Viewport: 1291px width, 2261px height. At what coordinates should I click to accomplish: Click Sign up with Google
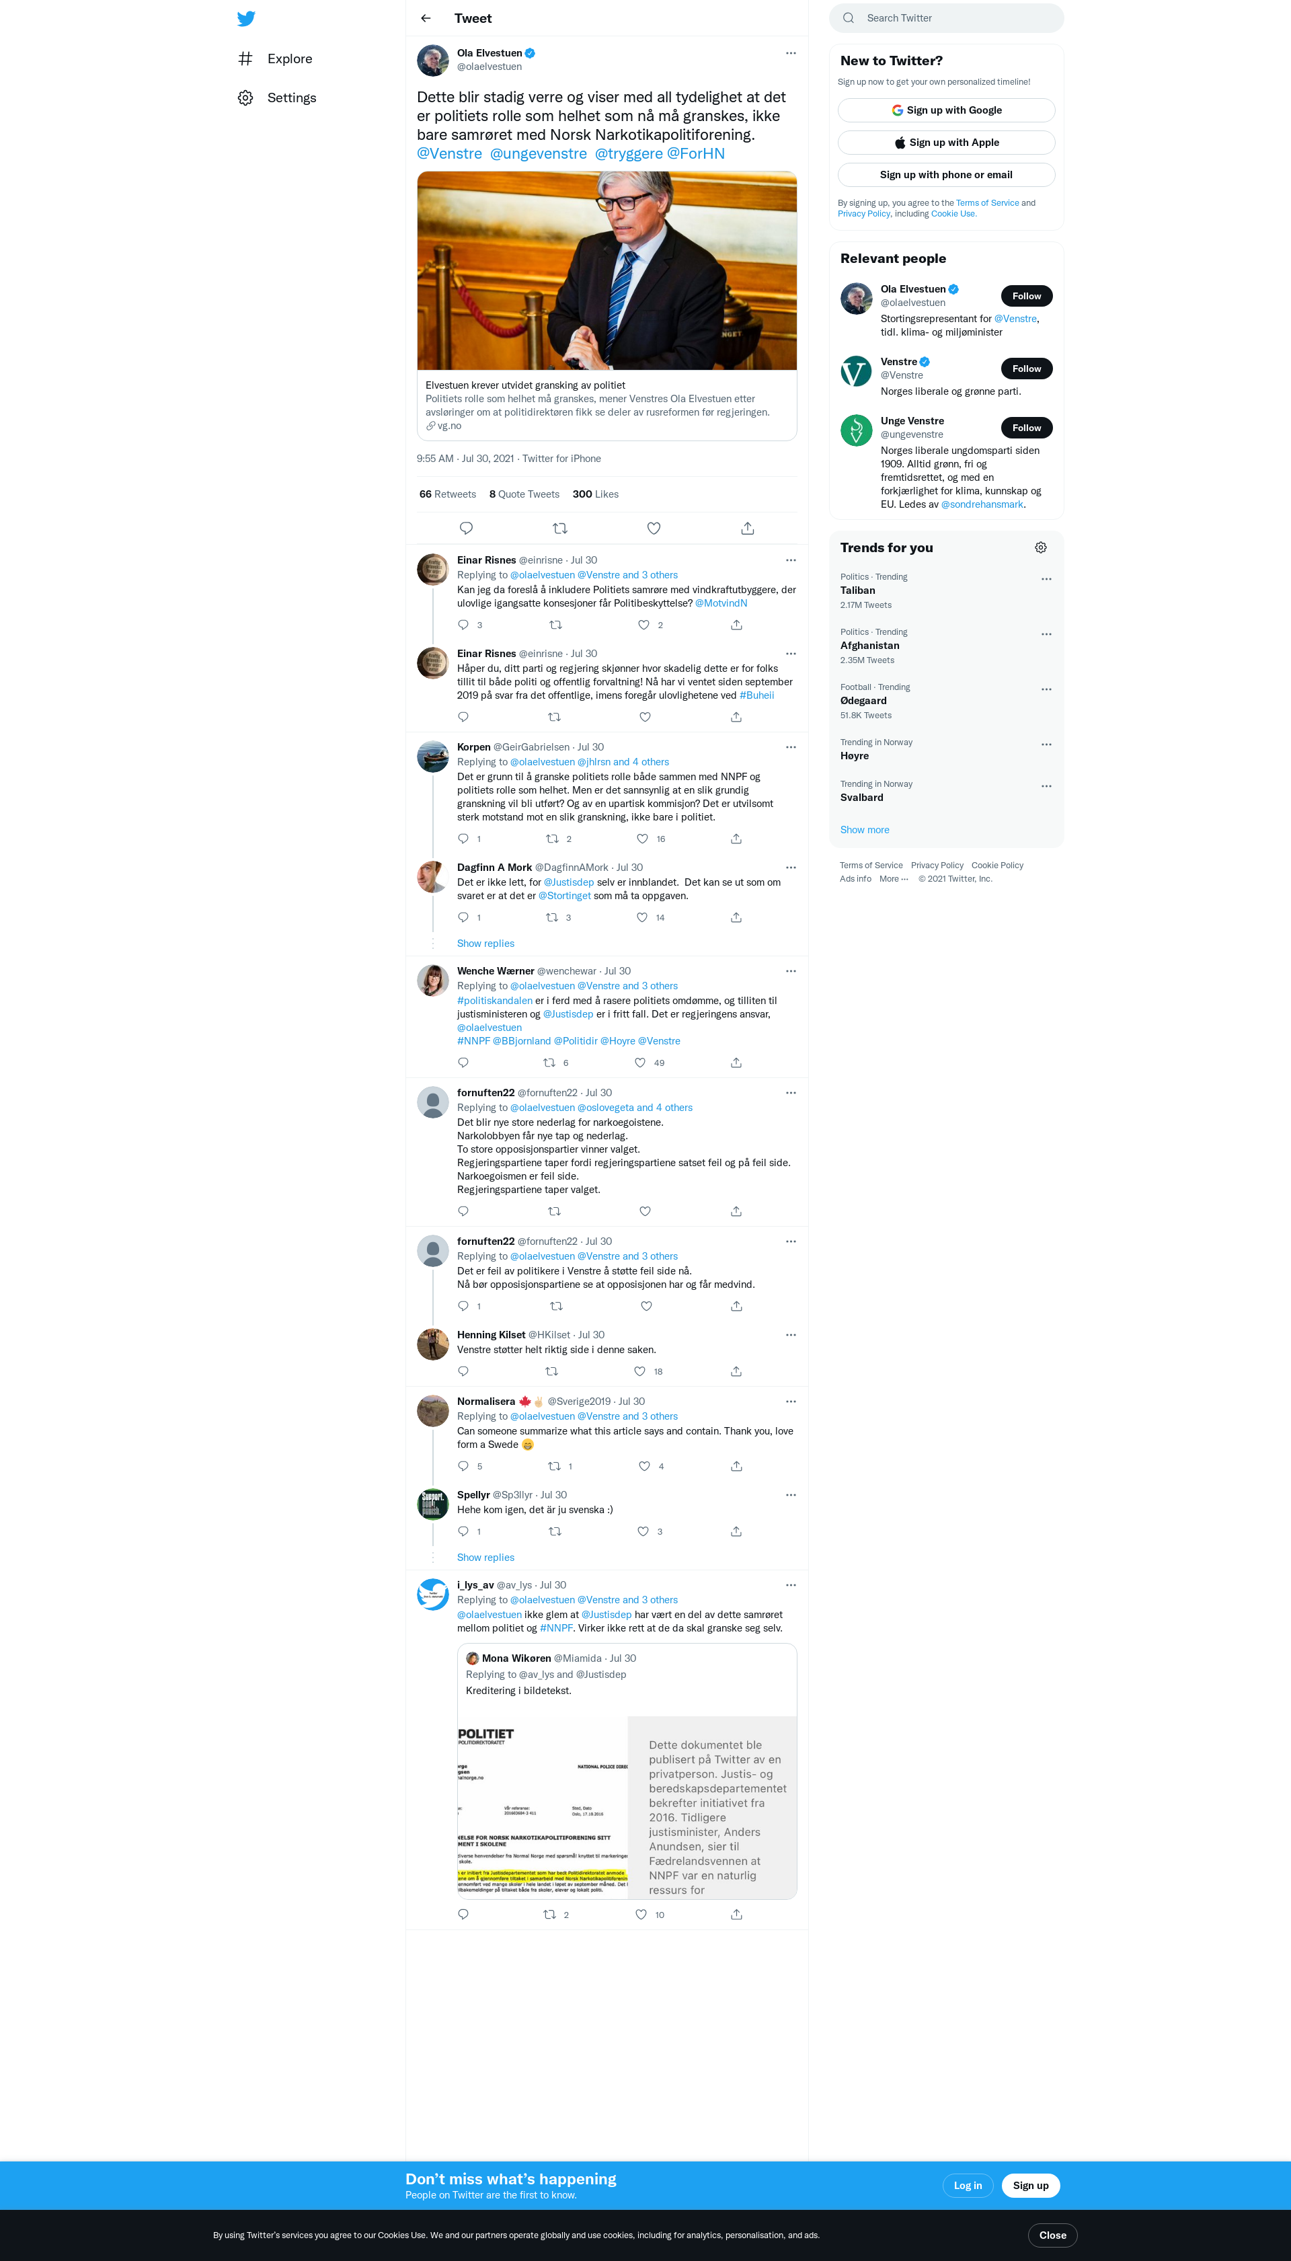[x=946, y=110]
